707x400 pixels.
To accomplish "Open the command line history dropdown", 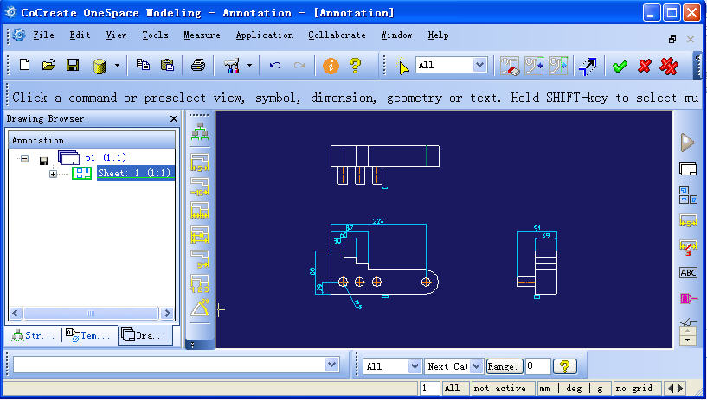I will pyautogui.click(x=332, y=365).
